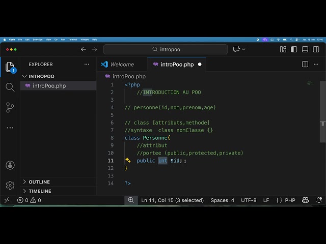This screenshot has width=326, height=244.
Task: Split the editor to the right
Action: pyautogui.click(x=305, y=65)
